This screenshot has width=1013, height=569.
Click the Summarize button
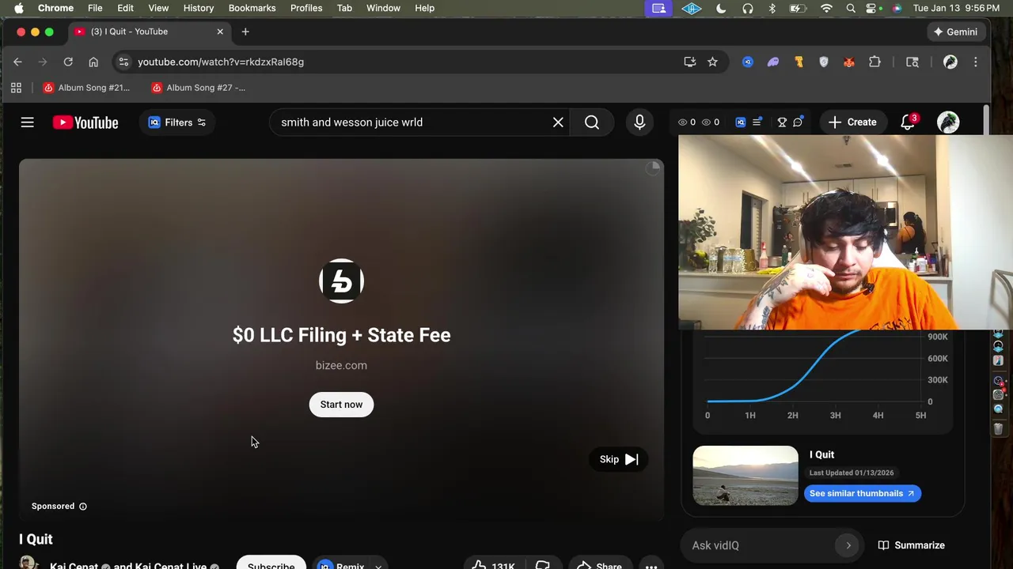click(x=911, y=545)
